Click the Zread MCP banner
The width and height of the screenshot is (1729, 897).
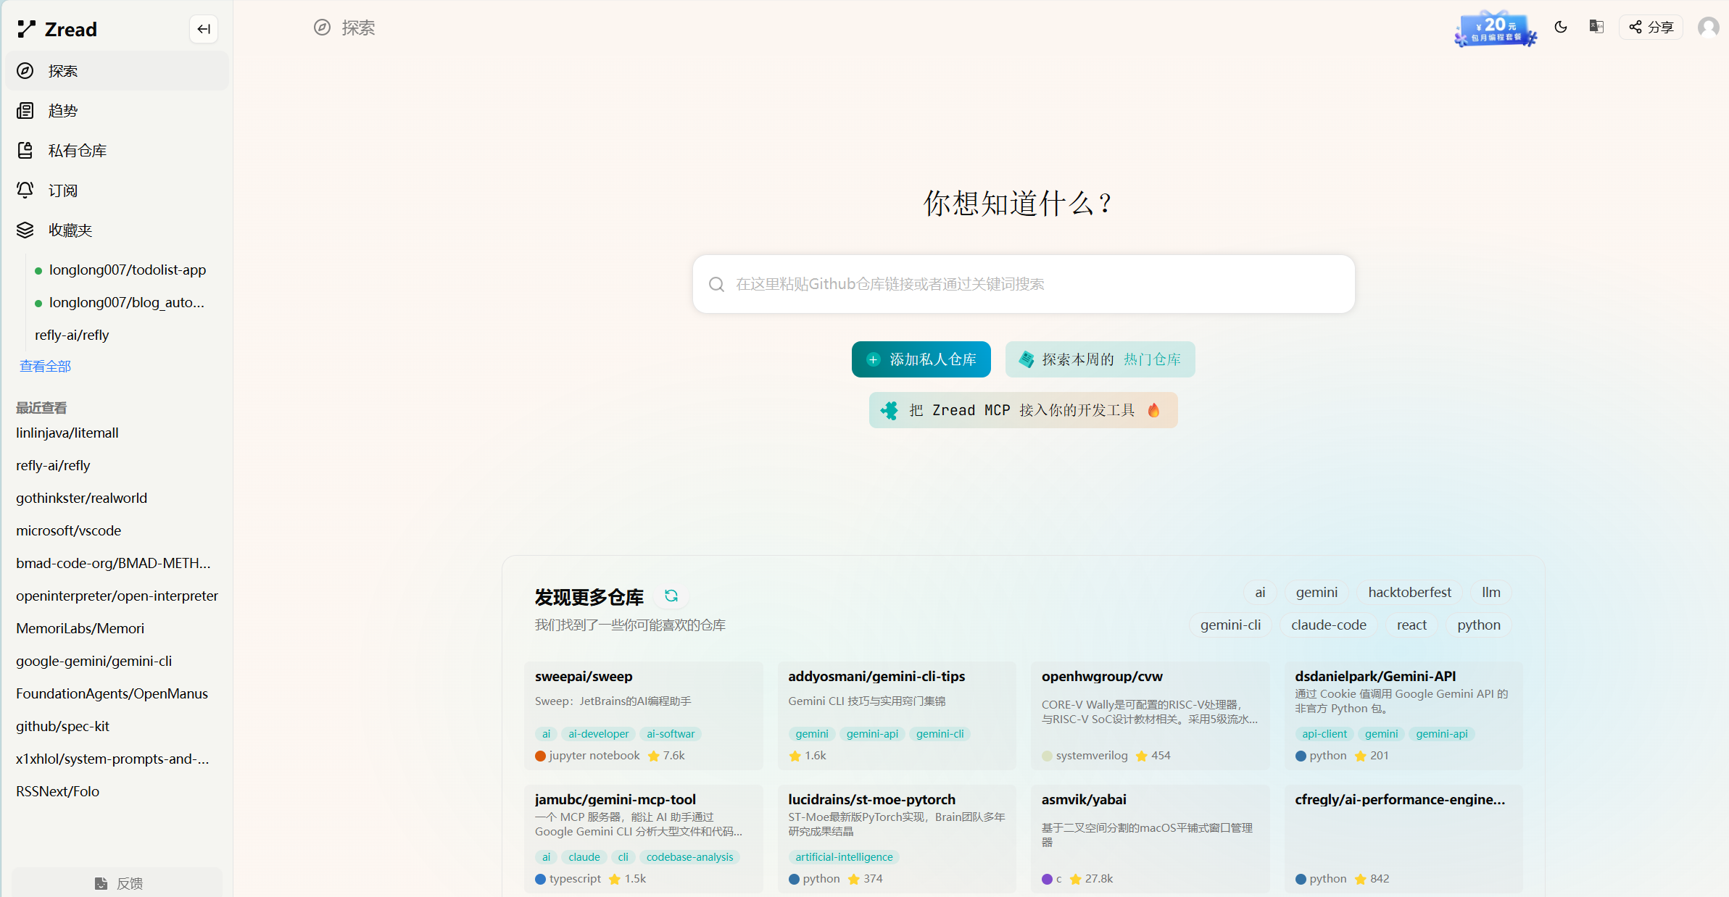pyautogui.click(x=1023, y=410)
